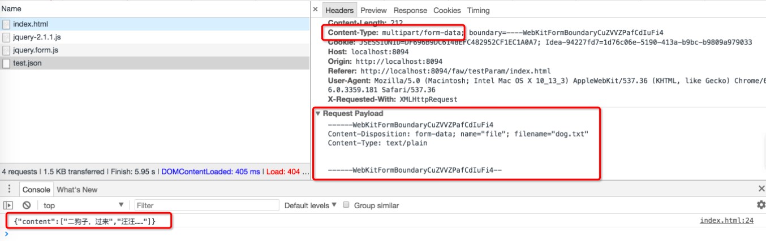This screenshot has width=766, height=241.
Task: Open the Cookies tab
Action: pyautogui.click(x=447, y=10)
